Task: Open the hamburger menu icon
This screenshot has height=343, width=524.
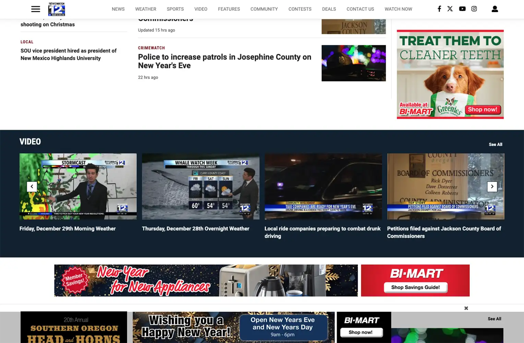Action: [x=36, y=9]
